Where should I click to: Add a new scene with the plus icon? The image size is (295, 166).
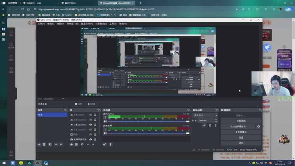tap(39, 144)
